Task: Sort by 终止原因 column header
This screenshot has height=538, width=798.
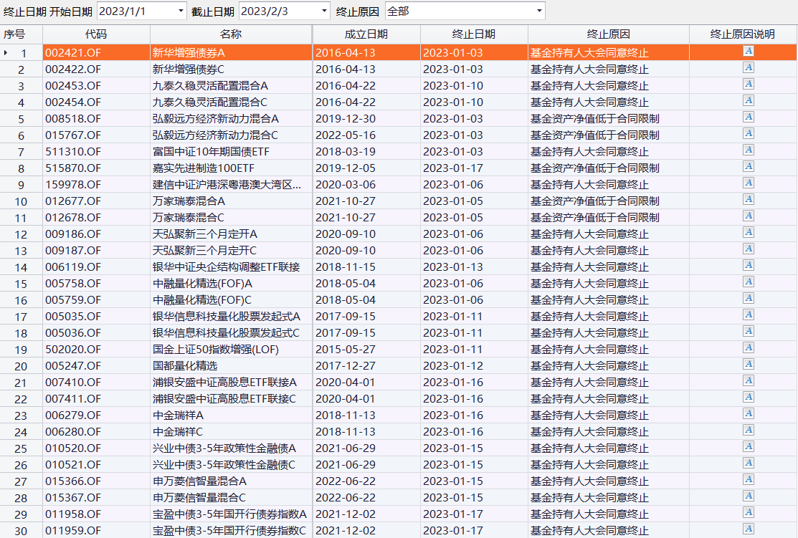Action: click(609, 34)
